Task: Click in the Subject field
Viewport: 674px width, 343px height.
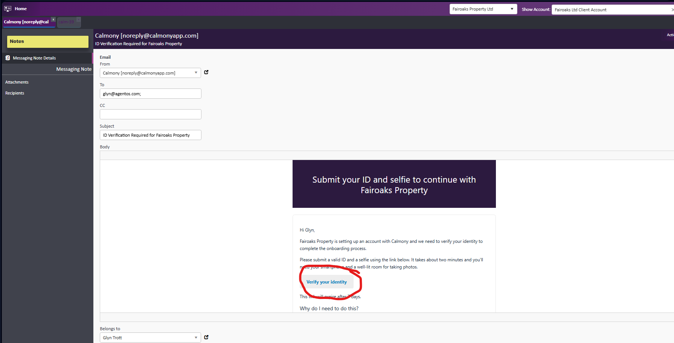Action: [x=150, y=135]
